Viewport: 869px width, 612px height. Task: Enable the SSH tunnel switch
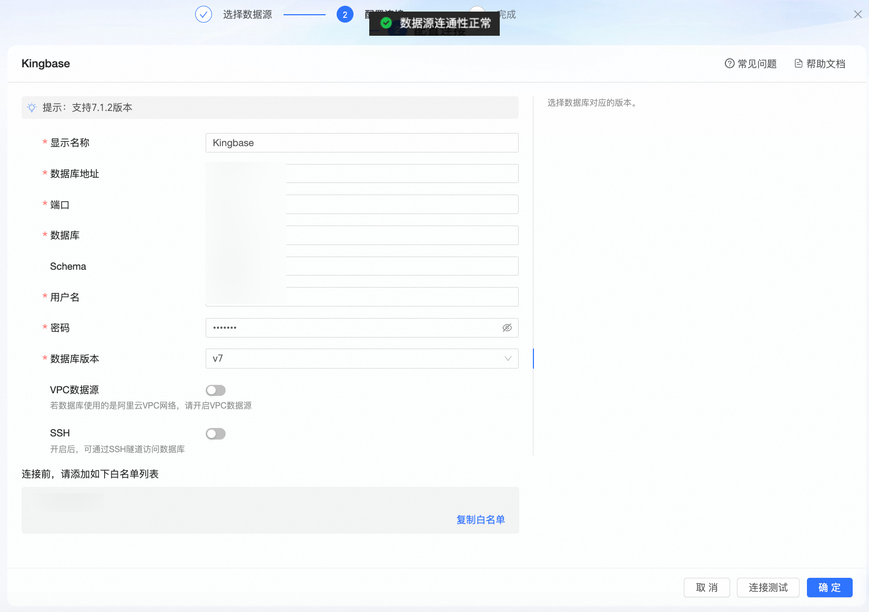point(216,434)
